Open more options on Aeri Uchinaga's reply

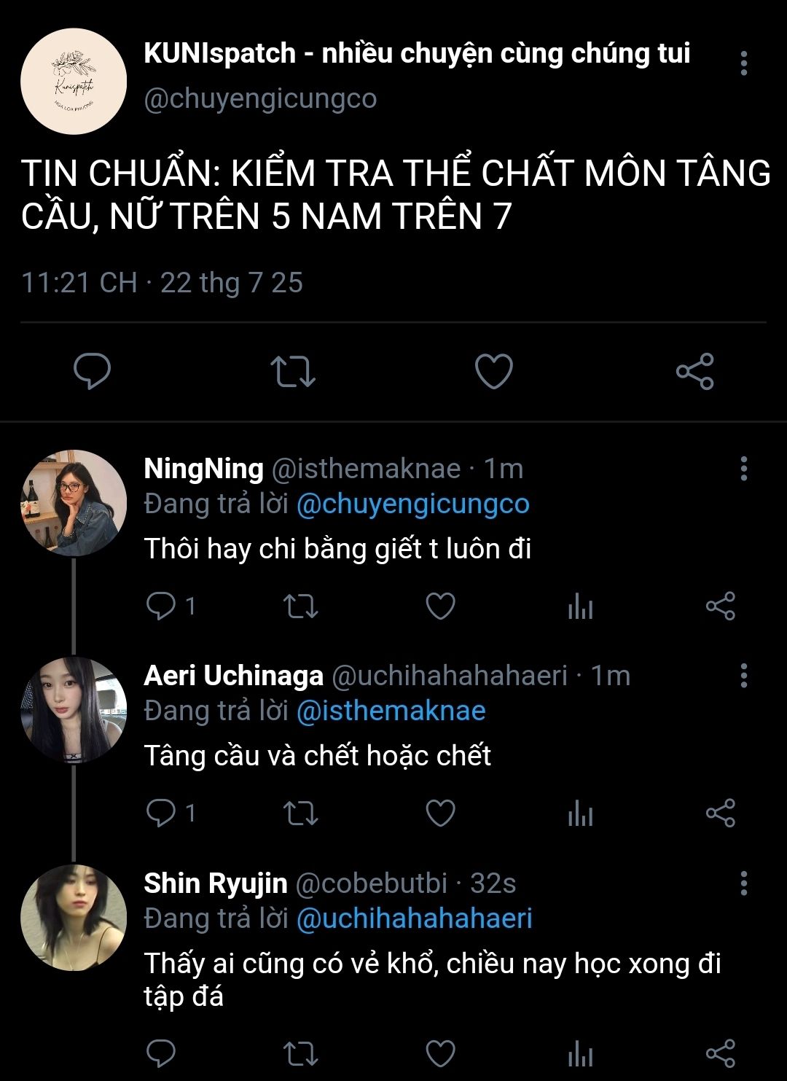tap(743, 676)
